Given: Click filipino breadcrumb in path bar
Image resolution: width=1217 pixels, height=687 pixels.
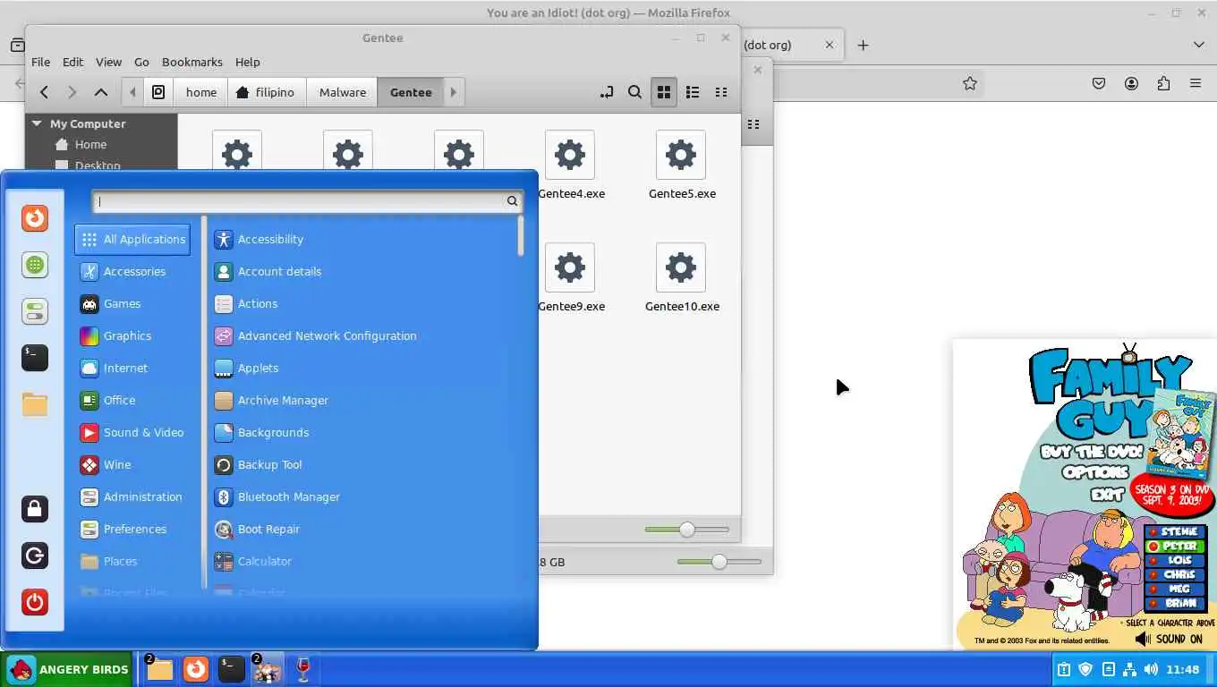Looking at the screenshot, I should tap(266, 92).
